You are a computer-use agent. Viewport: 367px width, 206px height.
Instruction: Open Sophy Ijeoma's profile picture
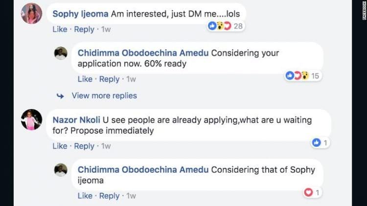click(32, 13)
